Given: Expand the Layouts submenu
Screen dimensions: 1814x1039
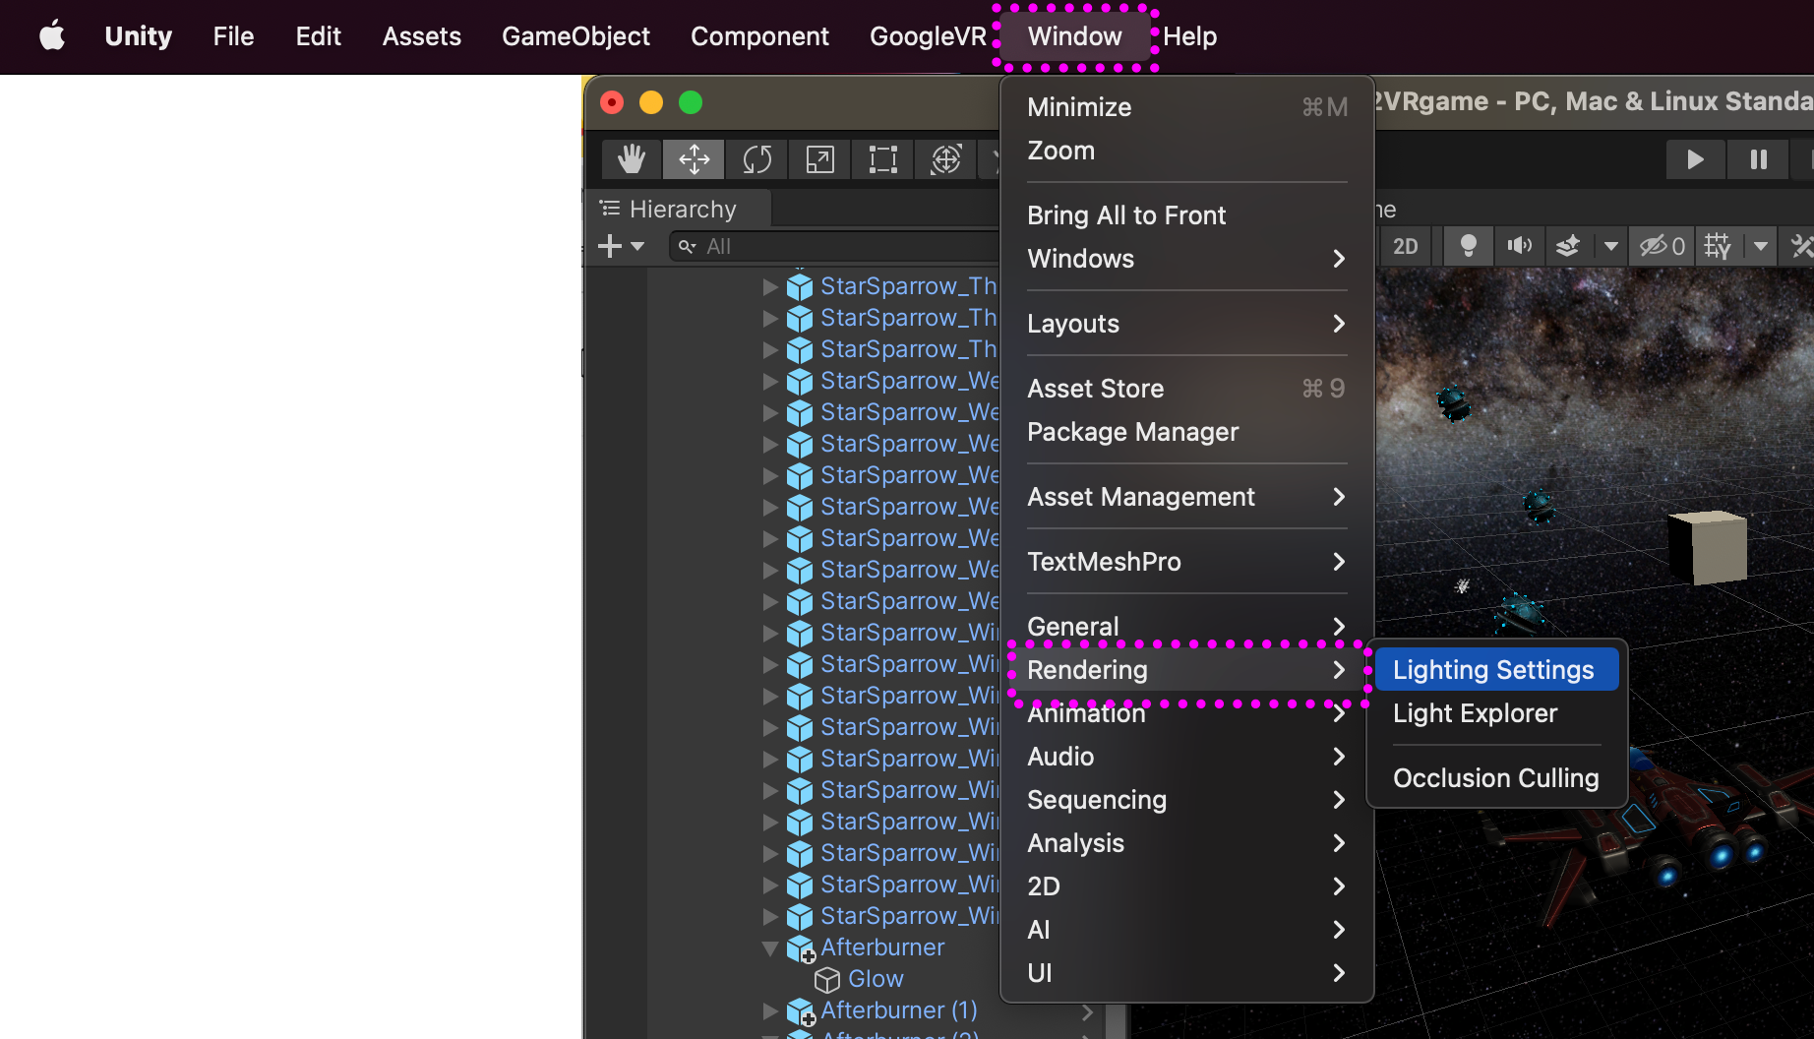Looking at the screenshot, I should pyautogui.click(x=1187, y=324).
